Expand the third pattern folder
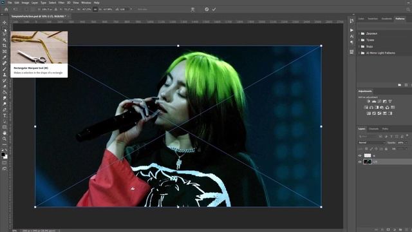The image size is (412, 232). (359, 46)
